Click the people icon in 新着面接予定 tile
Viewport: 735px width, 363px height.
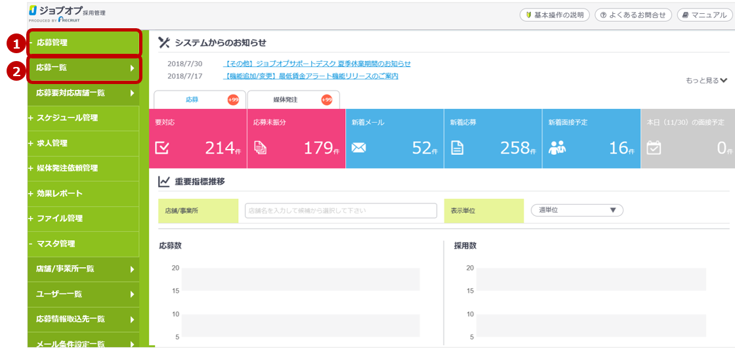pyautogui.click(x=557, y=148)
